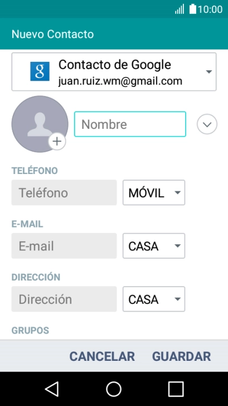Tap the signal strength icon
This screenshot has width=228, height=406.
pos(180,9)
